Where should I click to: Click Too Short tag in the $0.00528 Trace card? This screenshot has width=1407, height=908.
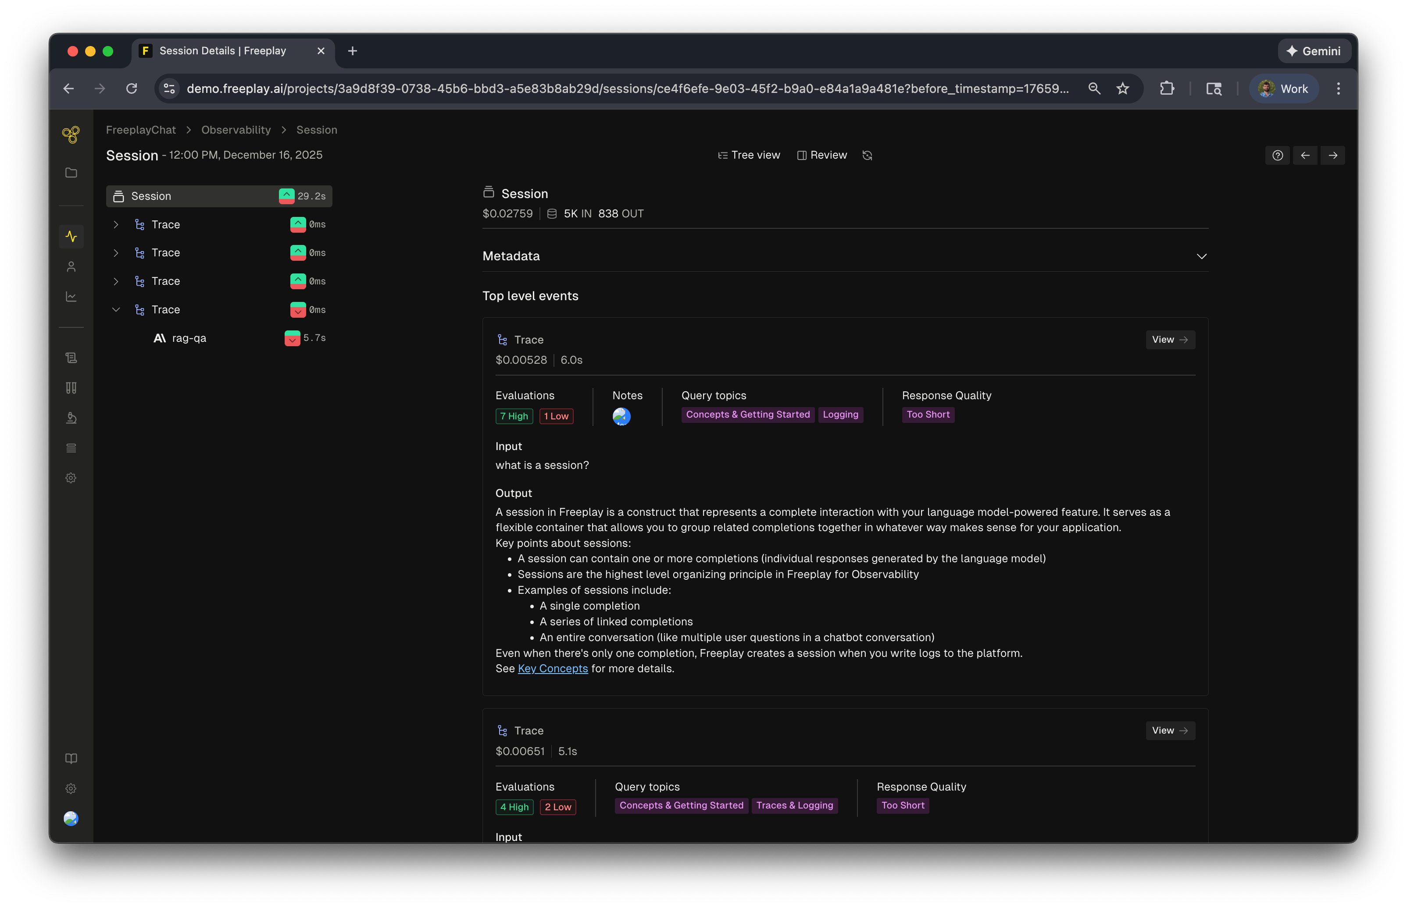point(928,415)
